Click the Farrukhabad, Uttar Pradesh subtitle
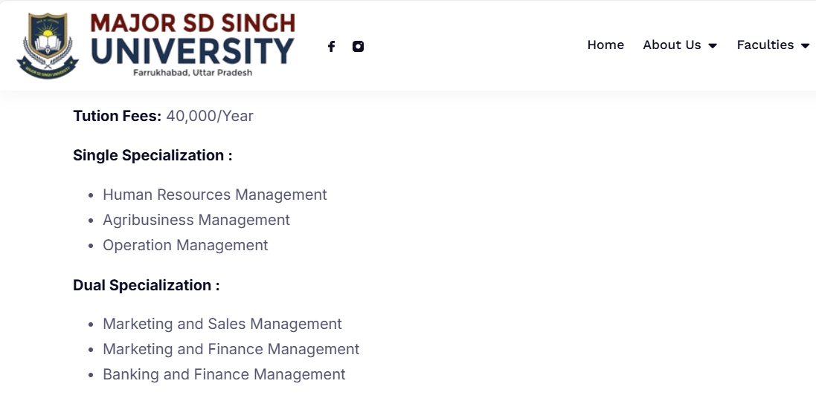Image resolution: width=816 pixels, height=398 pixels. click(193, 73)
